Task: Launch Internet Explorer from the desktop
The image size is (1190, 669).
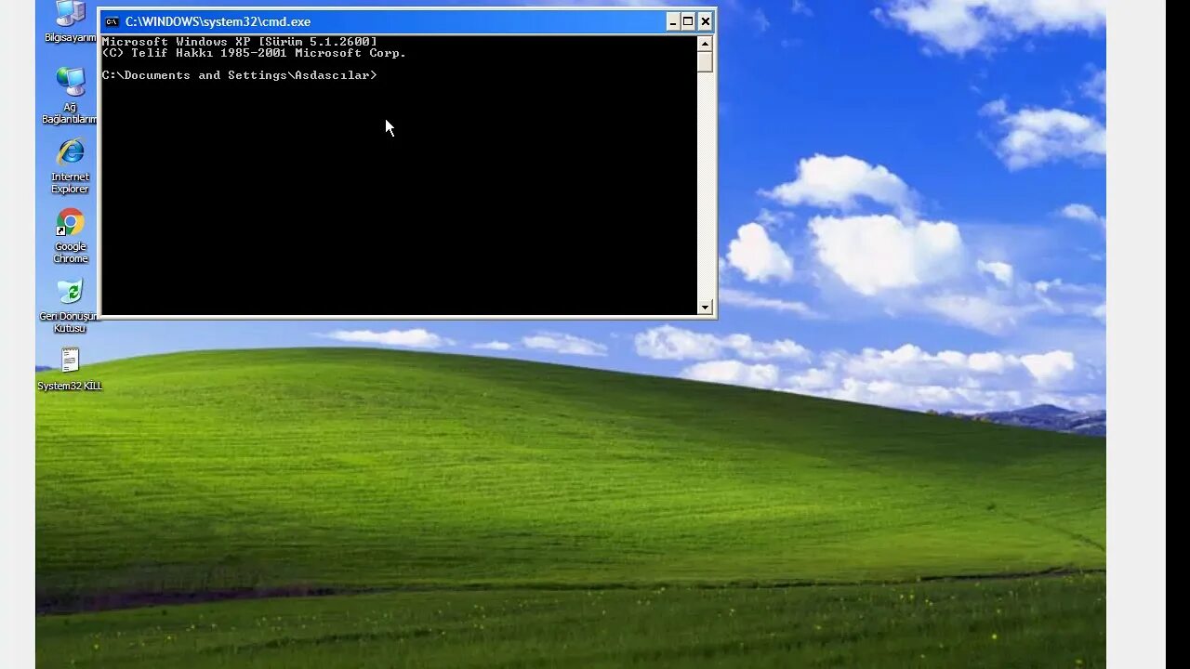Action: click(x=71, y=165)
